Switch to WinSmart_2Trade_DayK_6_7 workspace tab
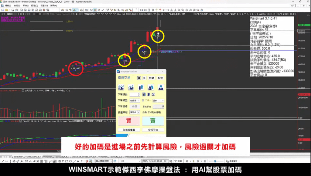311x176 pixels. pos(56,156)
